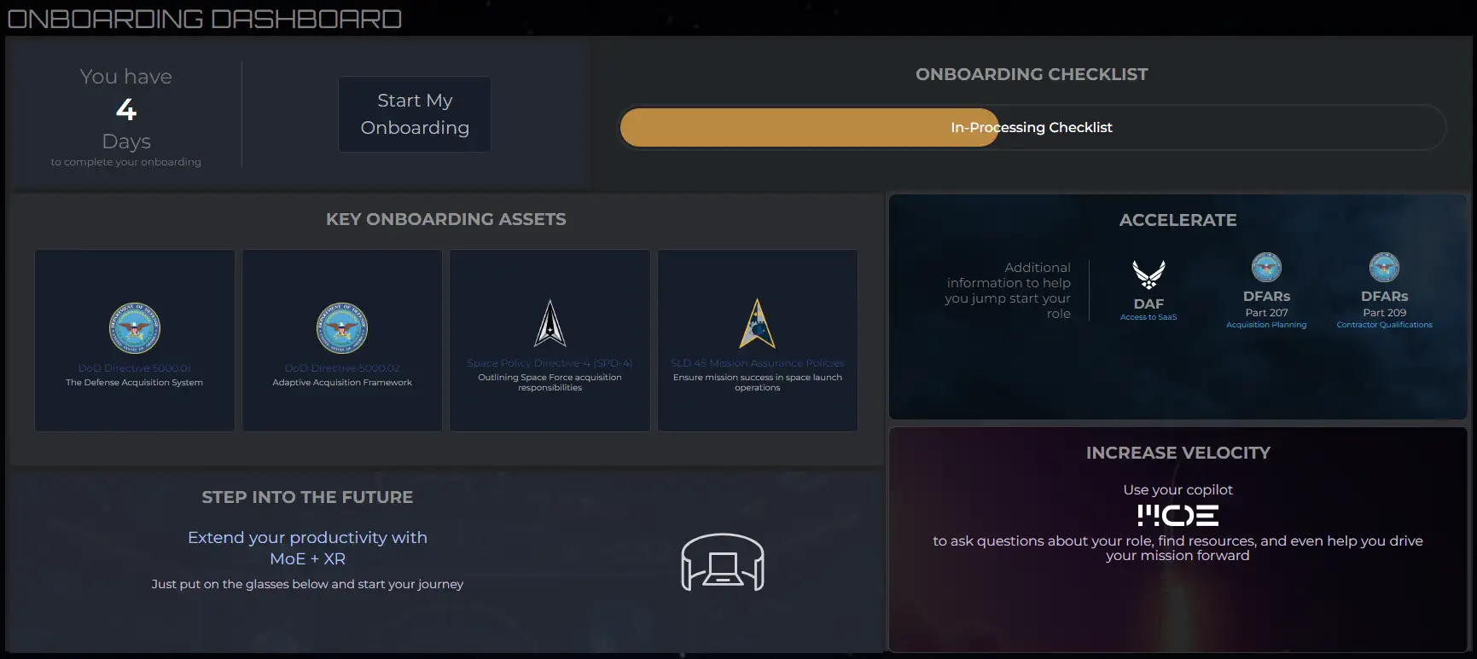Click the DFARs Part 207 seal icon
This screenshot has height=659, width=1477.
[1266, 268]
